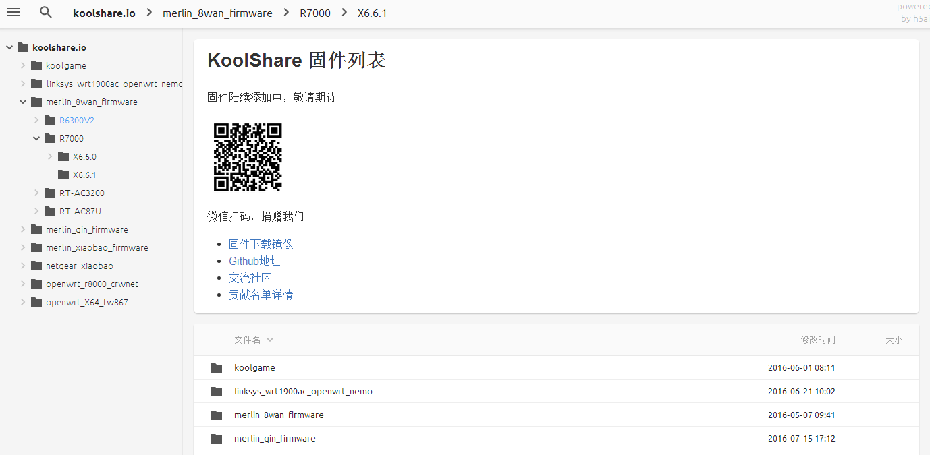Click the folder icon next to X6.6.1
Image resolution: width=930 pixels, height=455 pixels.
63,175
